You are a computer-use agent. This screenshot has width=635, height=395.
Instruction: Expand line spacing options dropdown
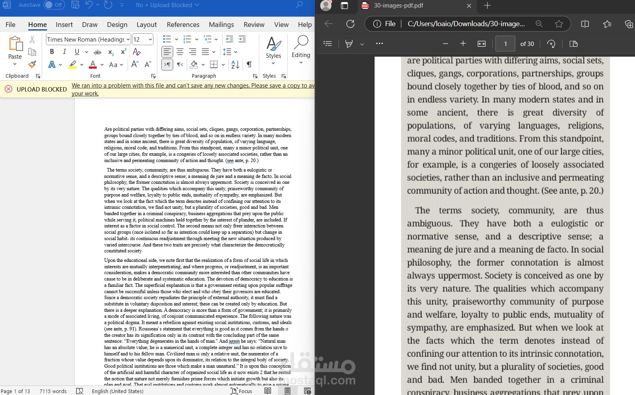coord(236,52)
